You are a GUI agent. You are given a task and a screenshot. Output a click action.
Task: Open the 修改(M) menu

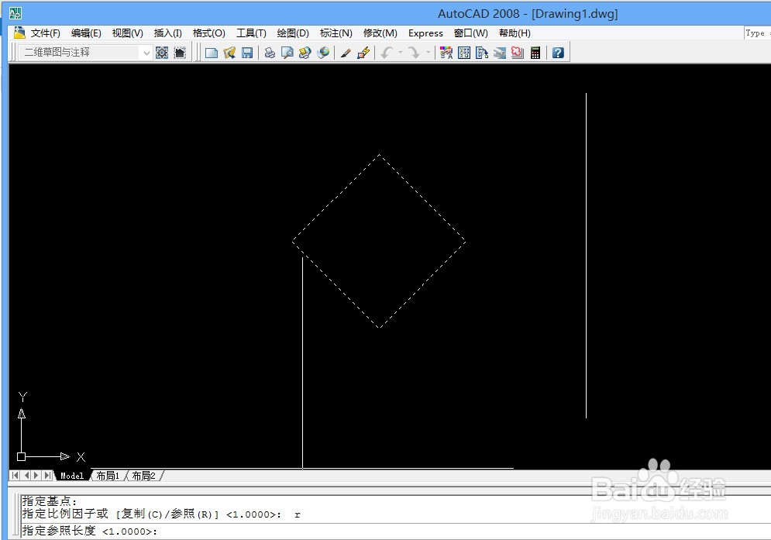pyautogui.click(x=380, y=33)
